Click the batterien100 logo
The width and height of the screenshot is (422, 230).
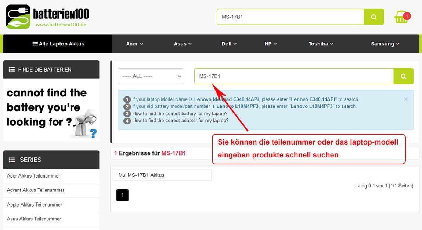48,17
